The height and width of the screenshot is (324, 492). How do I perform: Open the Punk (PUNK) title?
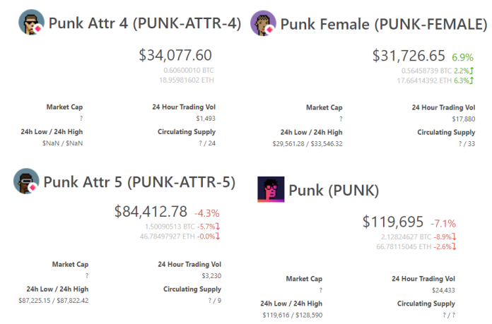point(334,190)
